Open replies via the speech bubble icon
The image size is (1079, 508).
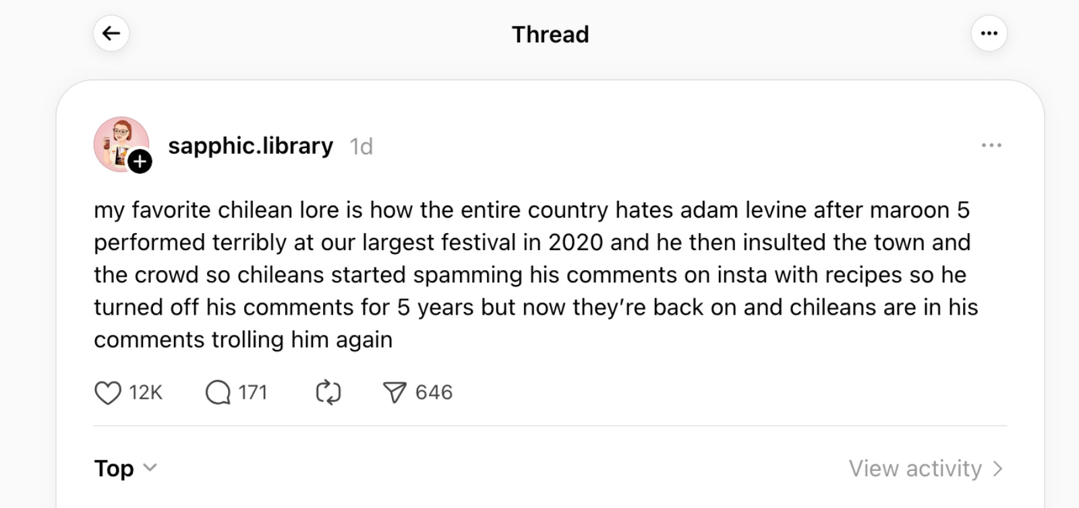pyautogui.click(x=218, y=392)
